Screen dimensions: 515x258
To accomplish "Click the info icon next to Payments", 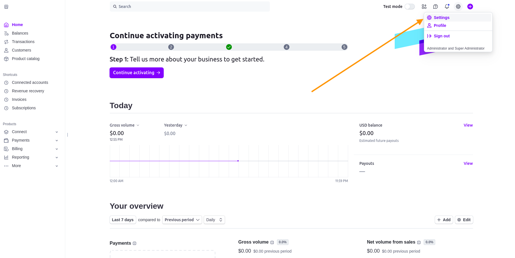I will tap(134, 243).
